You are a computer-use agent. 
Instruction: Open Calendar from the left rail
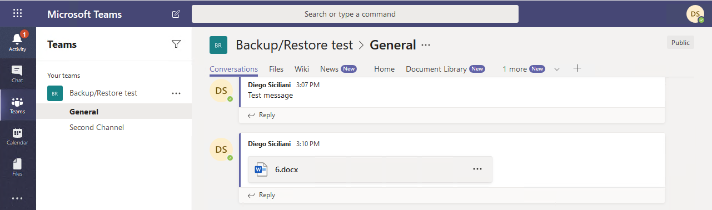(18, 136)
